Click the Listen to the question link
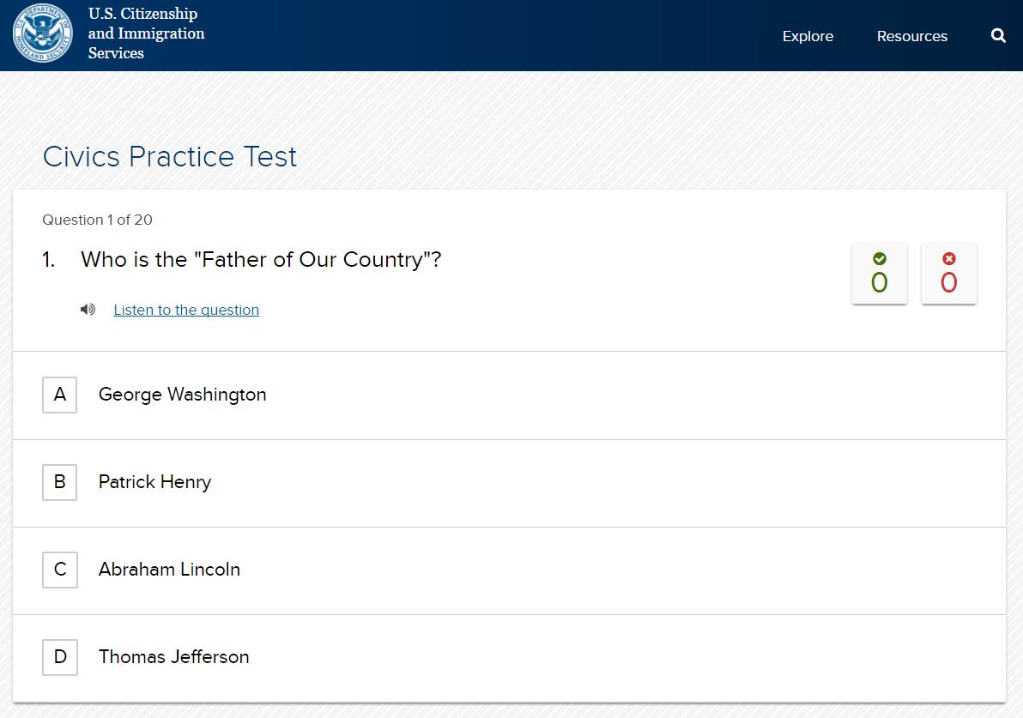The height and width of the screenshot is (718, 1023). tap(186, 310)
